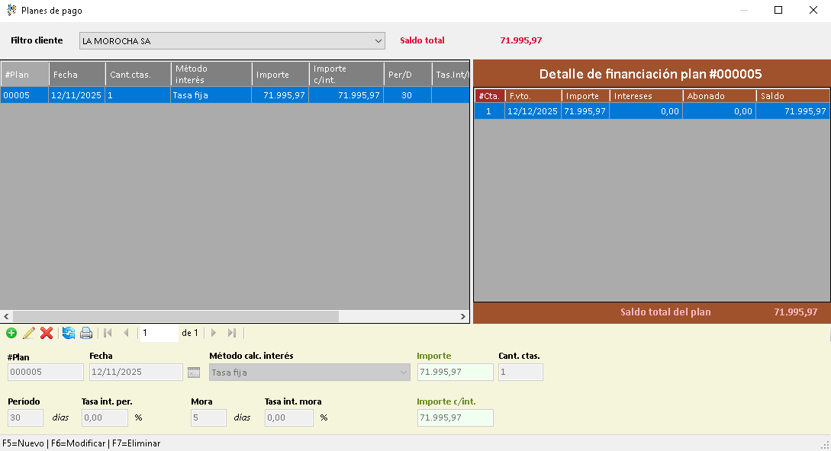Image resolution: width=831 pixels, height=451 pixels.
Task: Sort by the Fecha column header
Action: (77, 75)
